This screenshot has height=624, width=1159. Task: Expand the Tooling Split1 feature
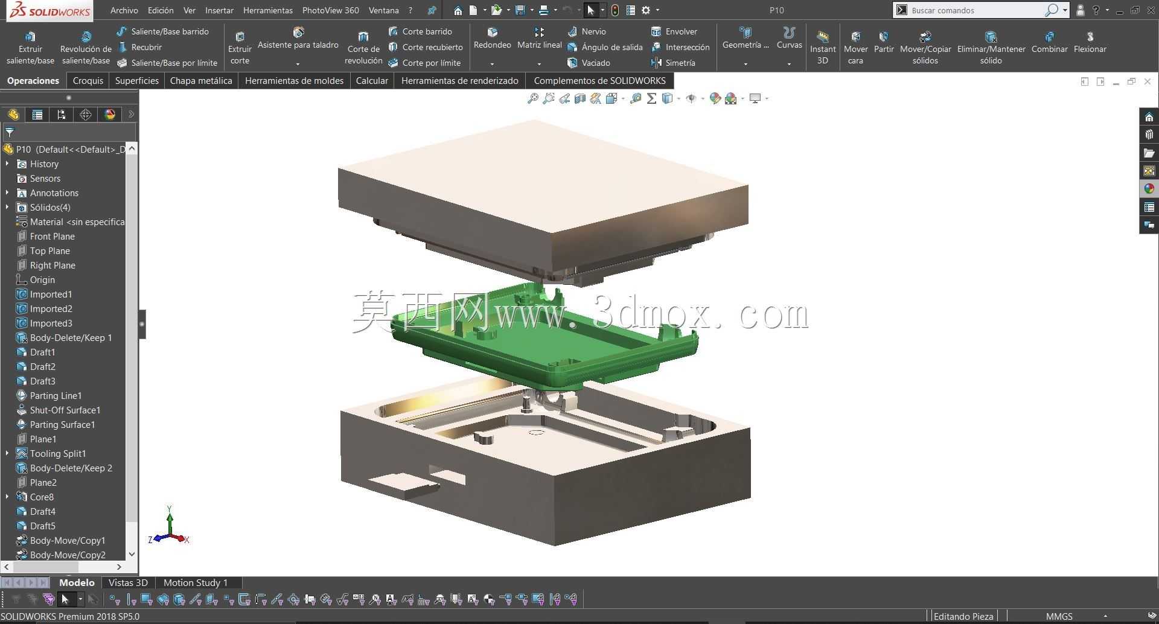[x=7, y=453]
